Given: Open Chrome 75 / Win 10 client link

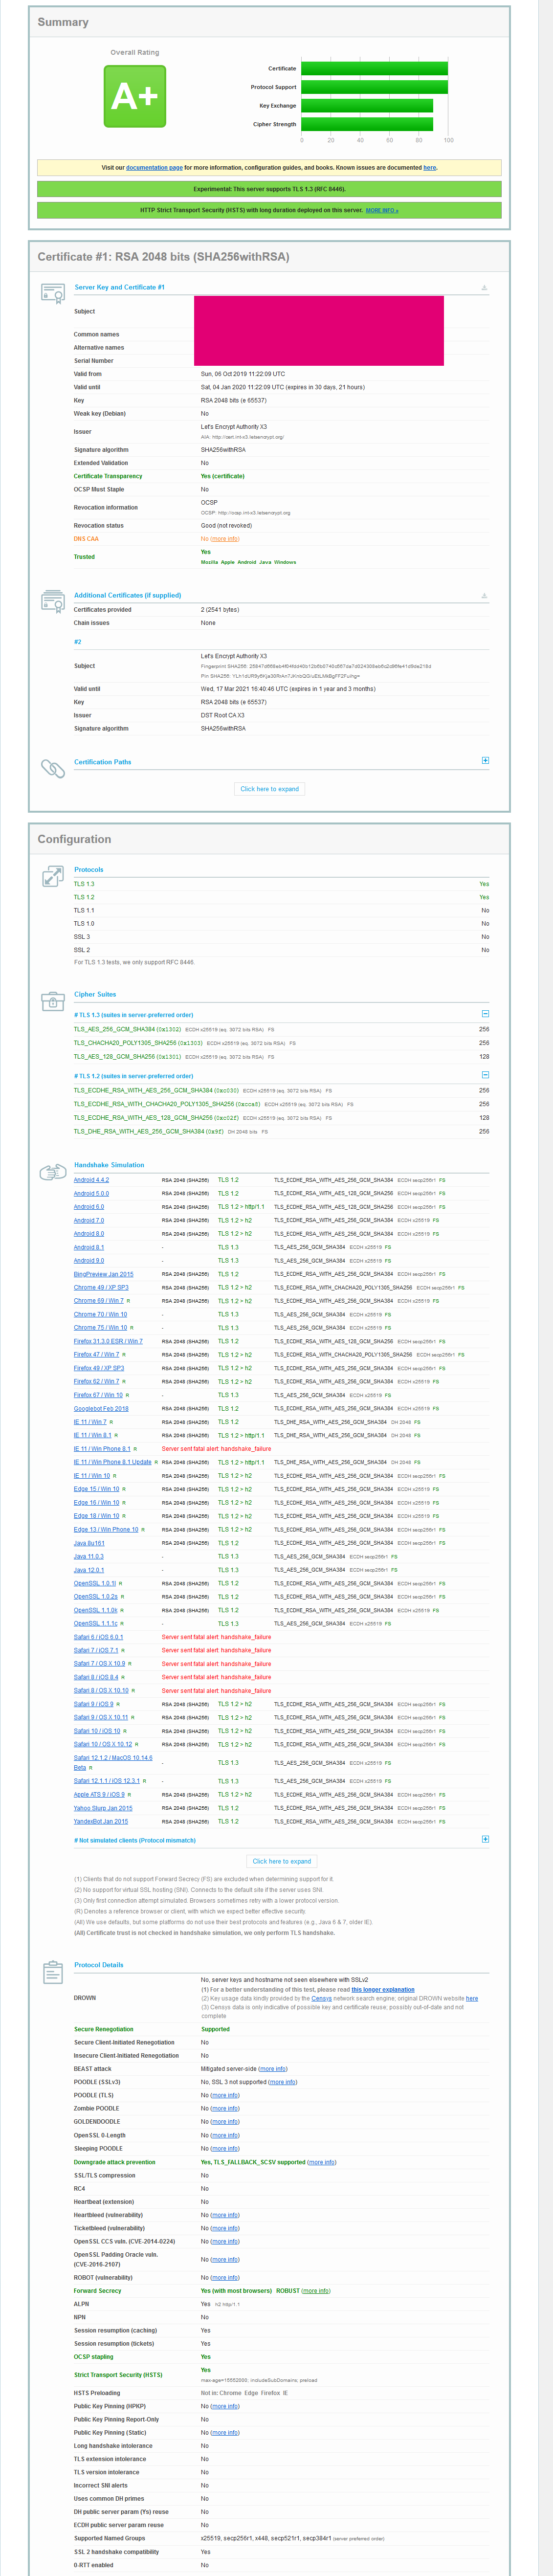Looking at the screenshot, I should coord(100,1328).
